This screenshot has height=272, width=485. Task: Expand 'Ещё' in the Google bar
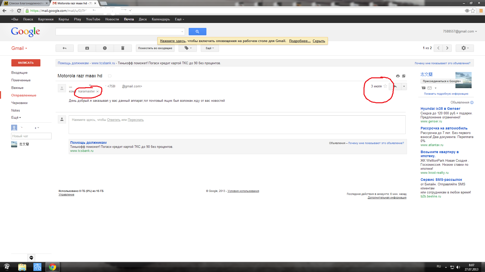click(x=179, y=19)
